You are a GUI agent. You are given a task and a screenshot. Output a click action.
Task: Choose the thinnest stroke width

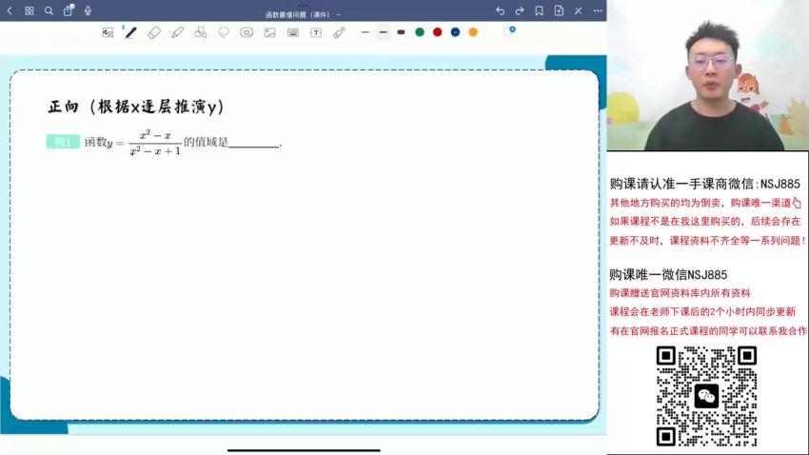click(365, 32)
